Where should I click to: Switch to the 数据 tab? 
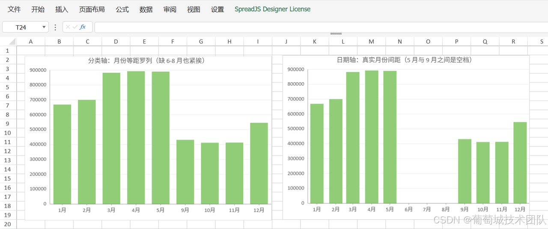pyautogui.click(x=146, y=9)
